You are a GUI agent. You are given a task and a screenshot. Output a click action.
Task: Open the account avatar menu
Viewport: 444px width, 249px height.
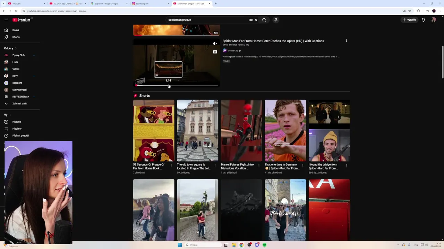(x=434, y=20)
